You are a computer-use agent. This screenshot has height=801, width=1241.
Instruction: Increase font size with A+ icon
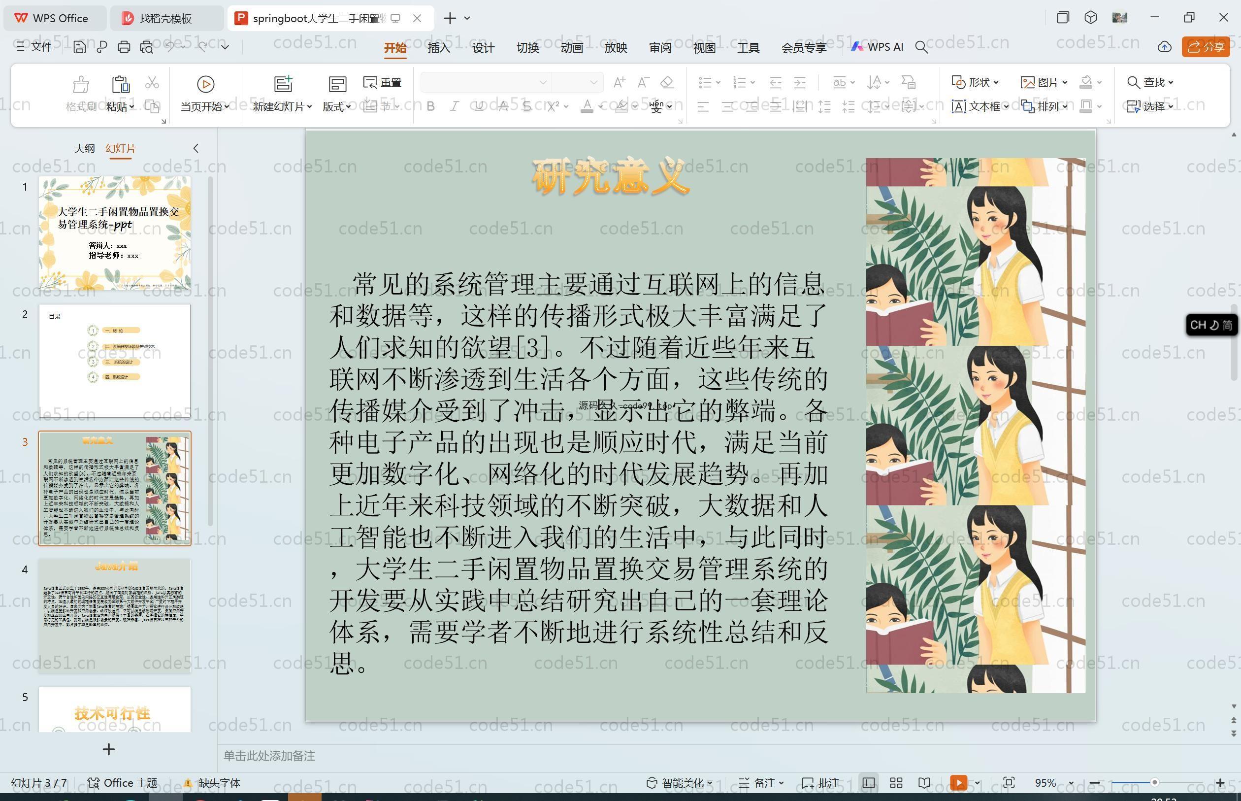click(619, 82)
